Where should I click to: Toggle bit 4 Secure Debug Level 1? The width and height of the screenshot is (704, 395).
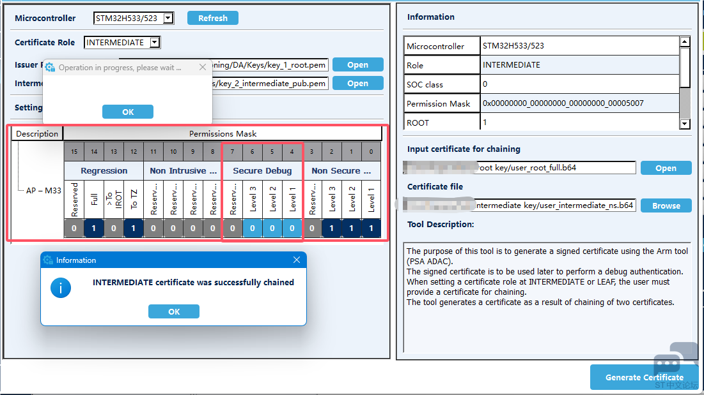coord(292,228)
